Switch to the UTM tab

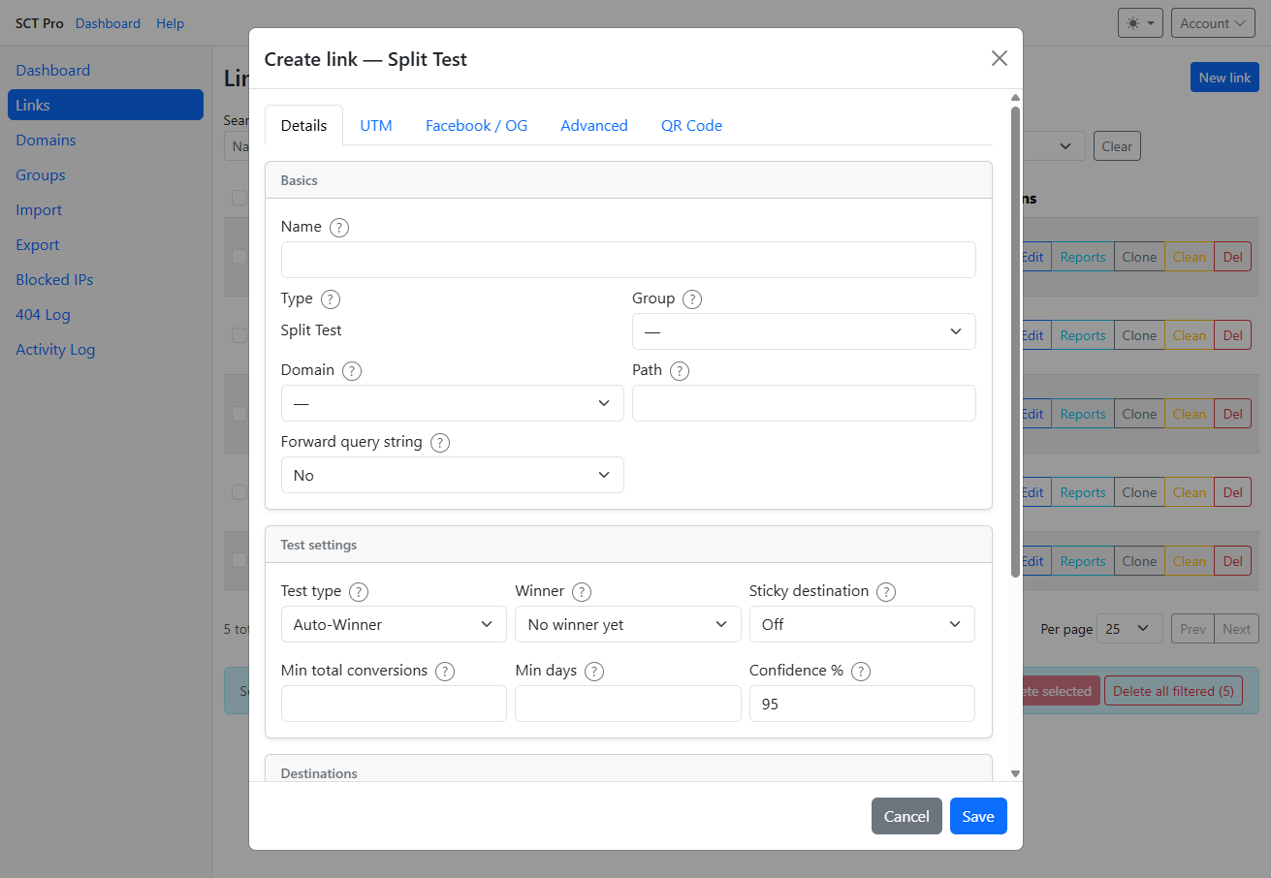tap(376, 125)
